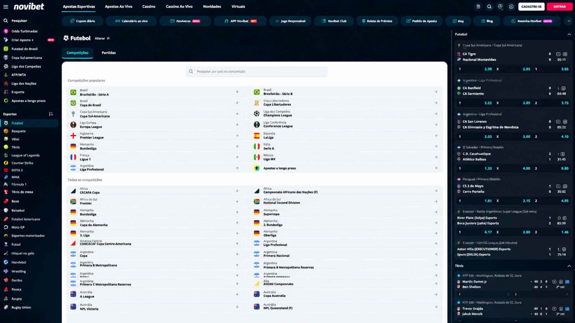Viewport: 575px width, 323px height.
Task: Expand the Champions League competition
Action: [x=436, y=114]
